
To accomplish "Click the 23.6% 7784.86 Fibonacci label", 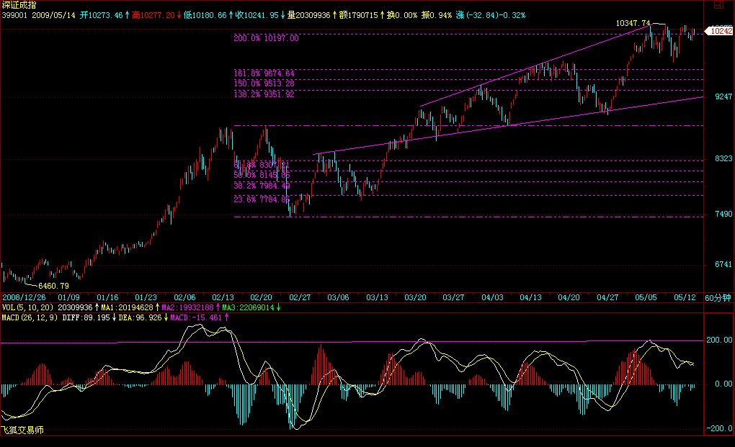I will 262,199.
